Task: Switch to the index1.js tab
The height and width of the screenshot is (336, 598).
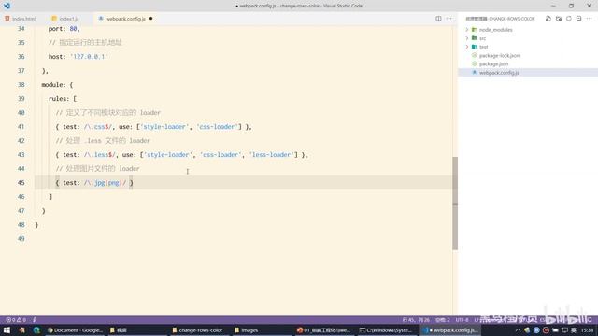Action: pos(65,19)
